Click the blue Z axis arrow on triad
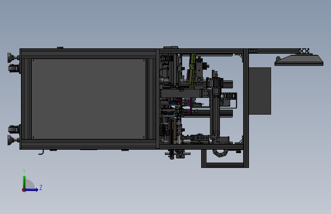 point(31,190)
